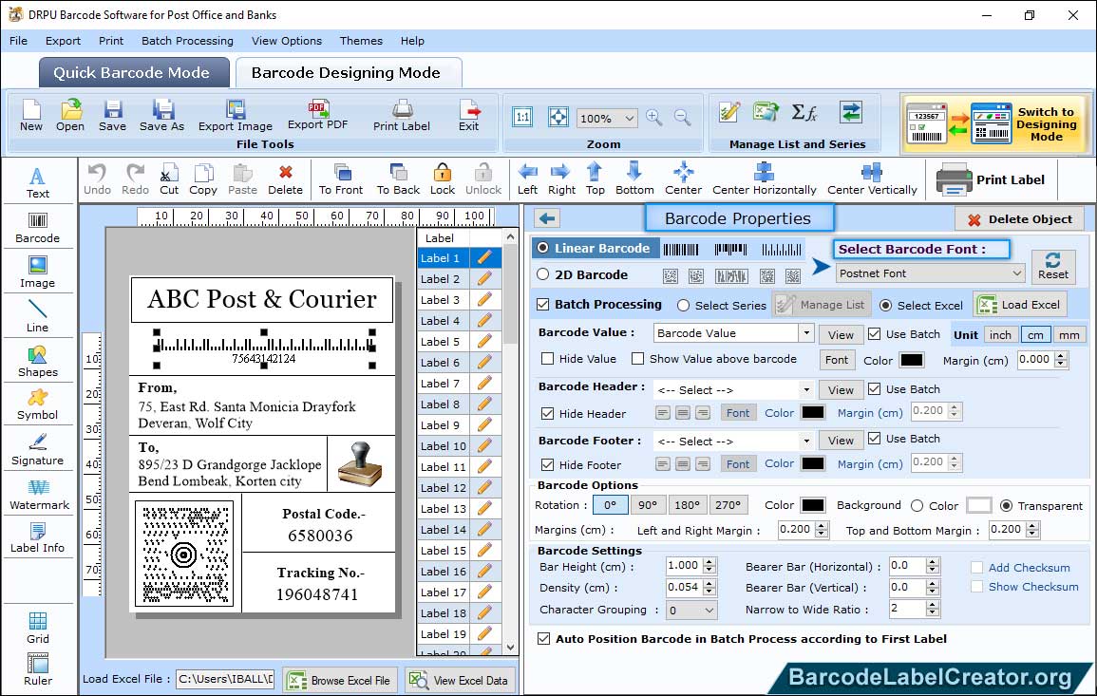This screenshot has width=1097, height=696.
Task: Uncheck the Batch Processing checkbox
Action: click(x=543, y=305)
